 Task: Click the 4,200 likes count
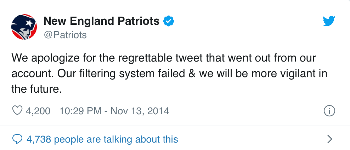[x=38, y=111]
